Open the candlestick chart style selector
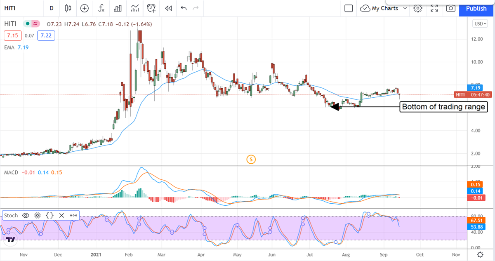The height and width of the screenshot is (261, 495). click(x=68, y=8)
